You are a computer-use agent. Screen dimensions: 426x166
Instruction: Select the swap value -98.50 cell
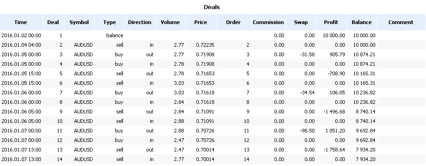[x=307, y=131]
